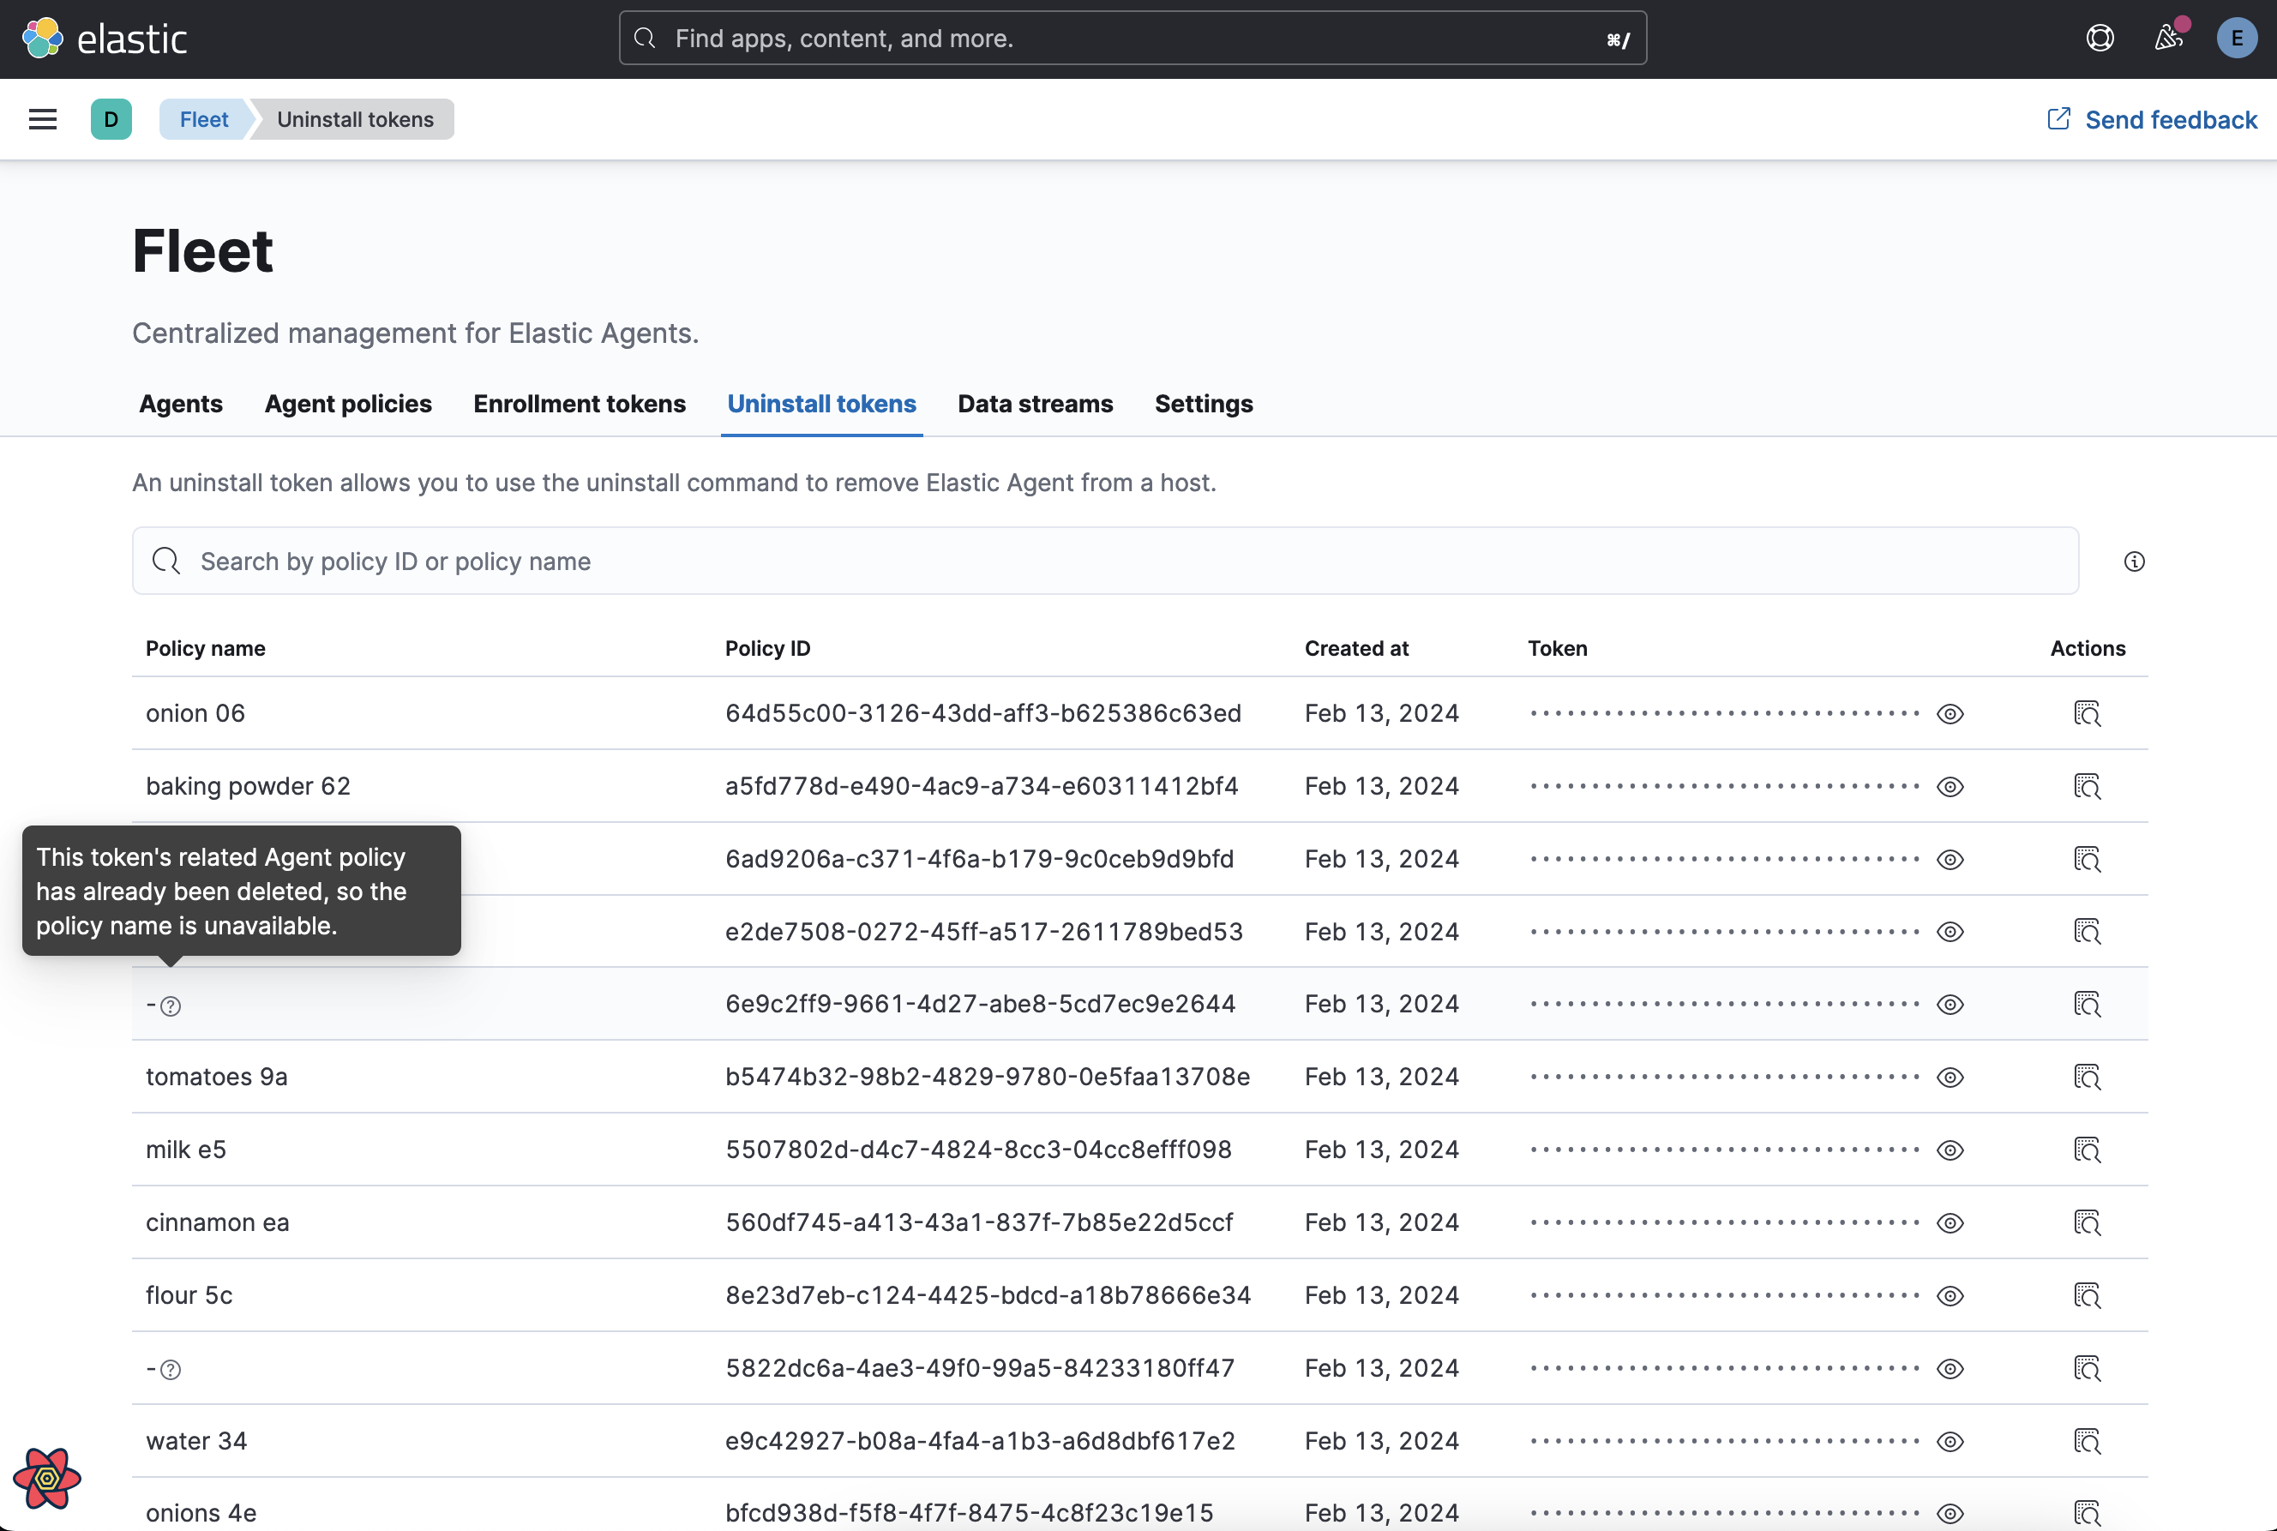Click the 'cinnamon ea' policy name
The width and height of the screenshot is (2277, 1531).
point(218,1222)
